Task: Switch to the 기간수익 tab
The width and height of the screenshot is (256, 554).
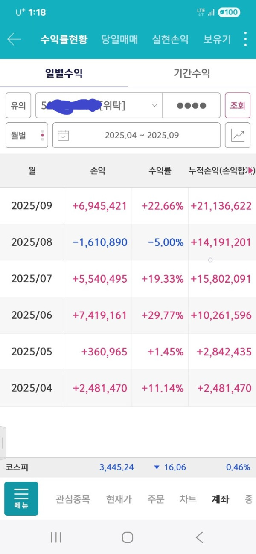Action: (x=192, y=73)
